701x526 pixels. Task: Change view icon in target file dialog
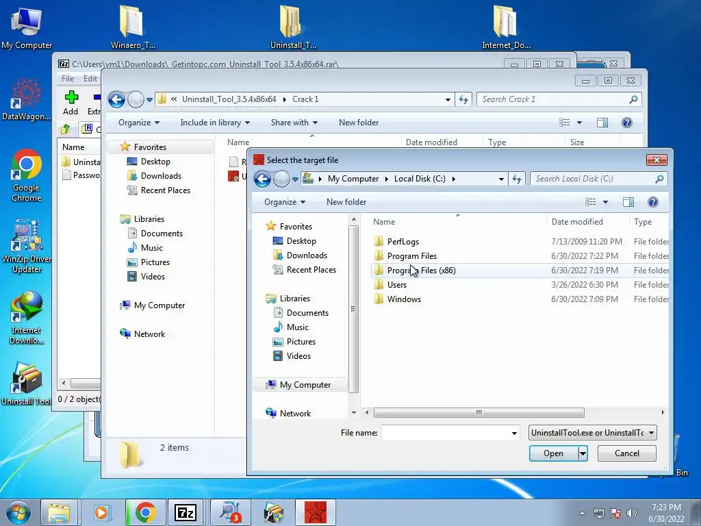click(x=591, y=202)
